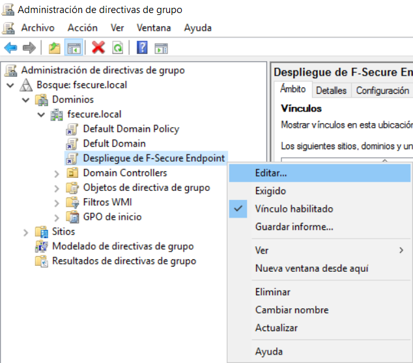Click the blue Back arrow toolbar icon
The image size is (413, 363).
pyautogui.click(x=11, y=48)
